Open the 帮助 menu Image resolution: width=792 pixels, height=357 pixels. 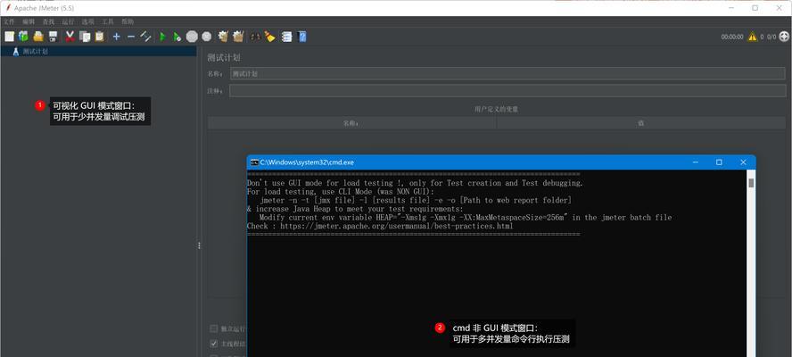click(128, 21)
